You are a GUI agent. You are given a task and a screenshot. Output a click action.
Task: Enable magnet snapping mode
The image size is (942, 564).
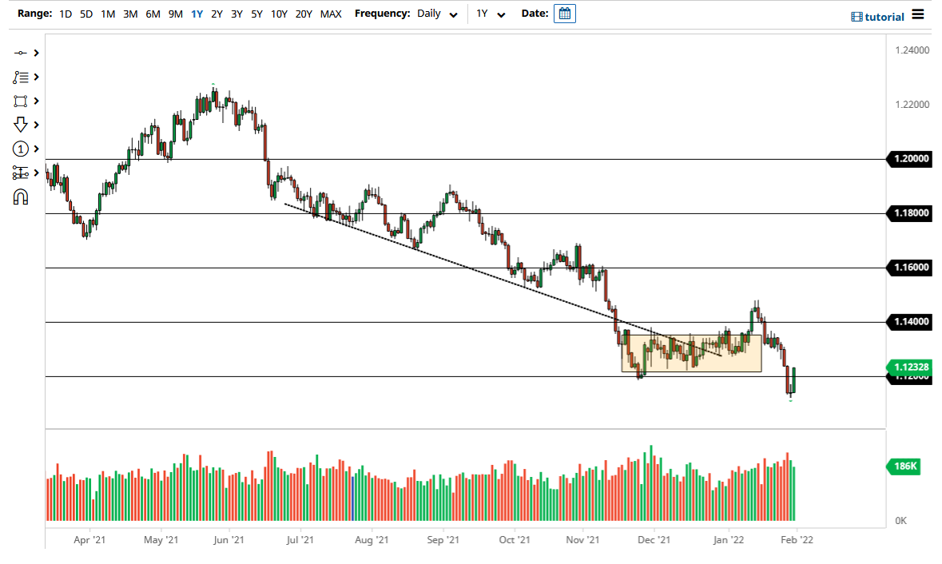22,197
